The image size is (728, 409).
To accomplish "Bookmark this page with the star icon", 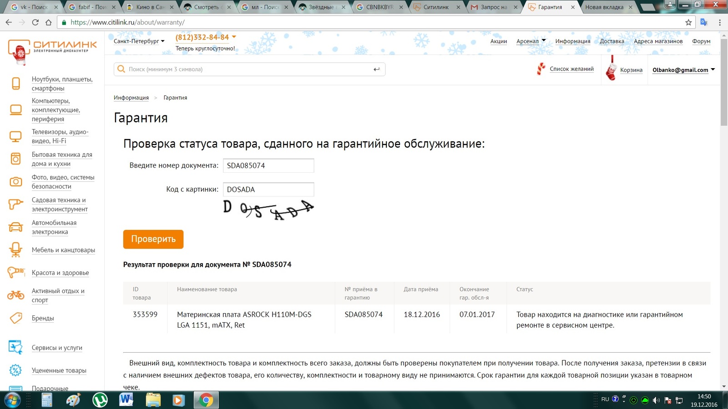I will (688, 22).
